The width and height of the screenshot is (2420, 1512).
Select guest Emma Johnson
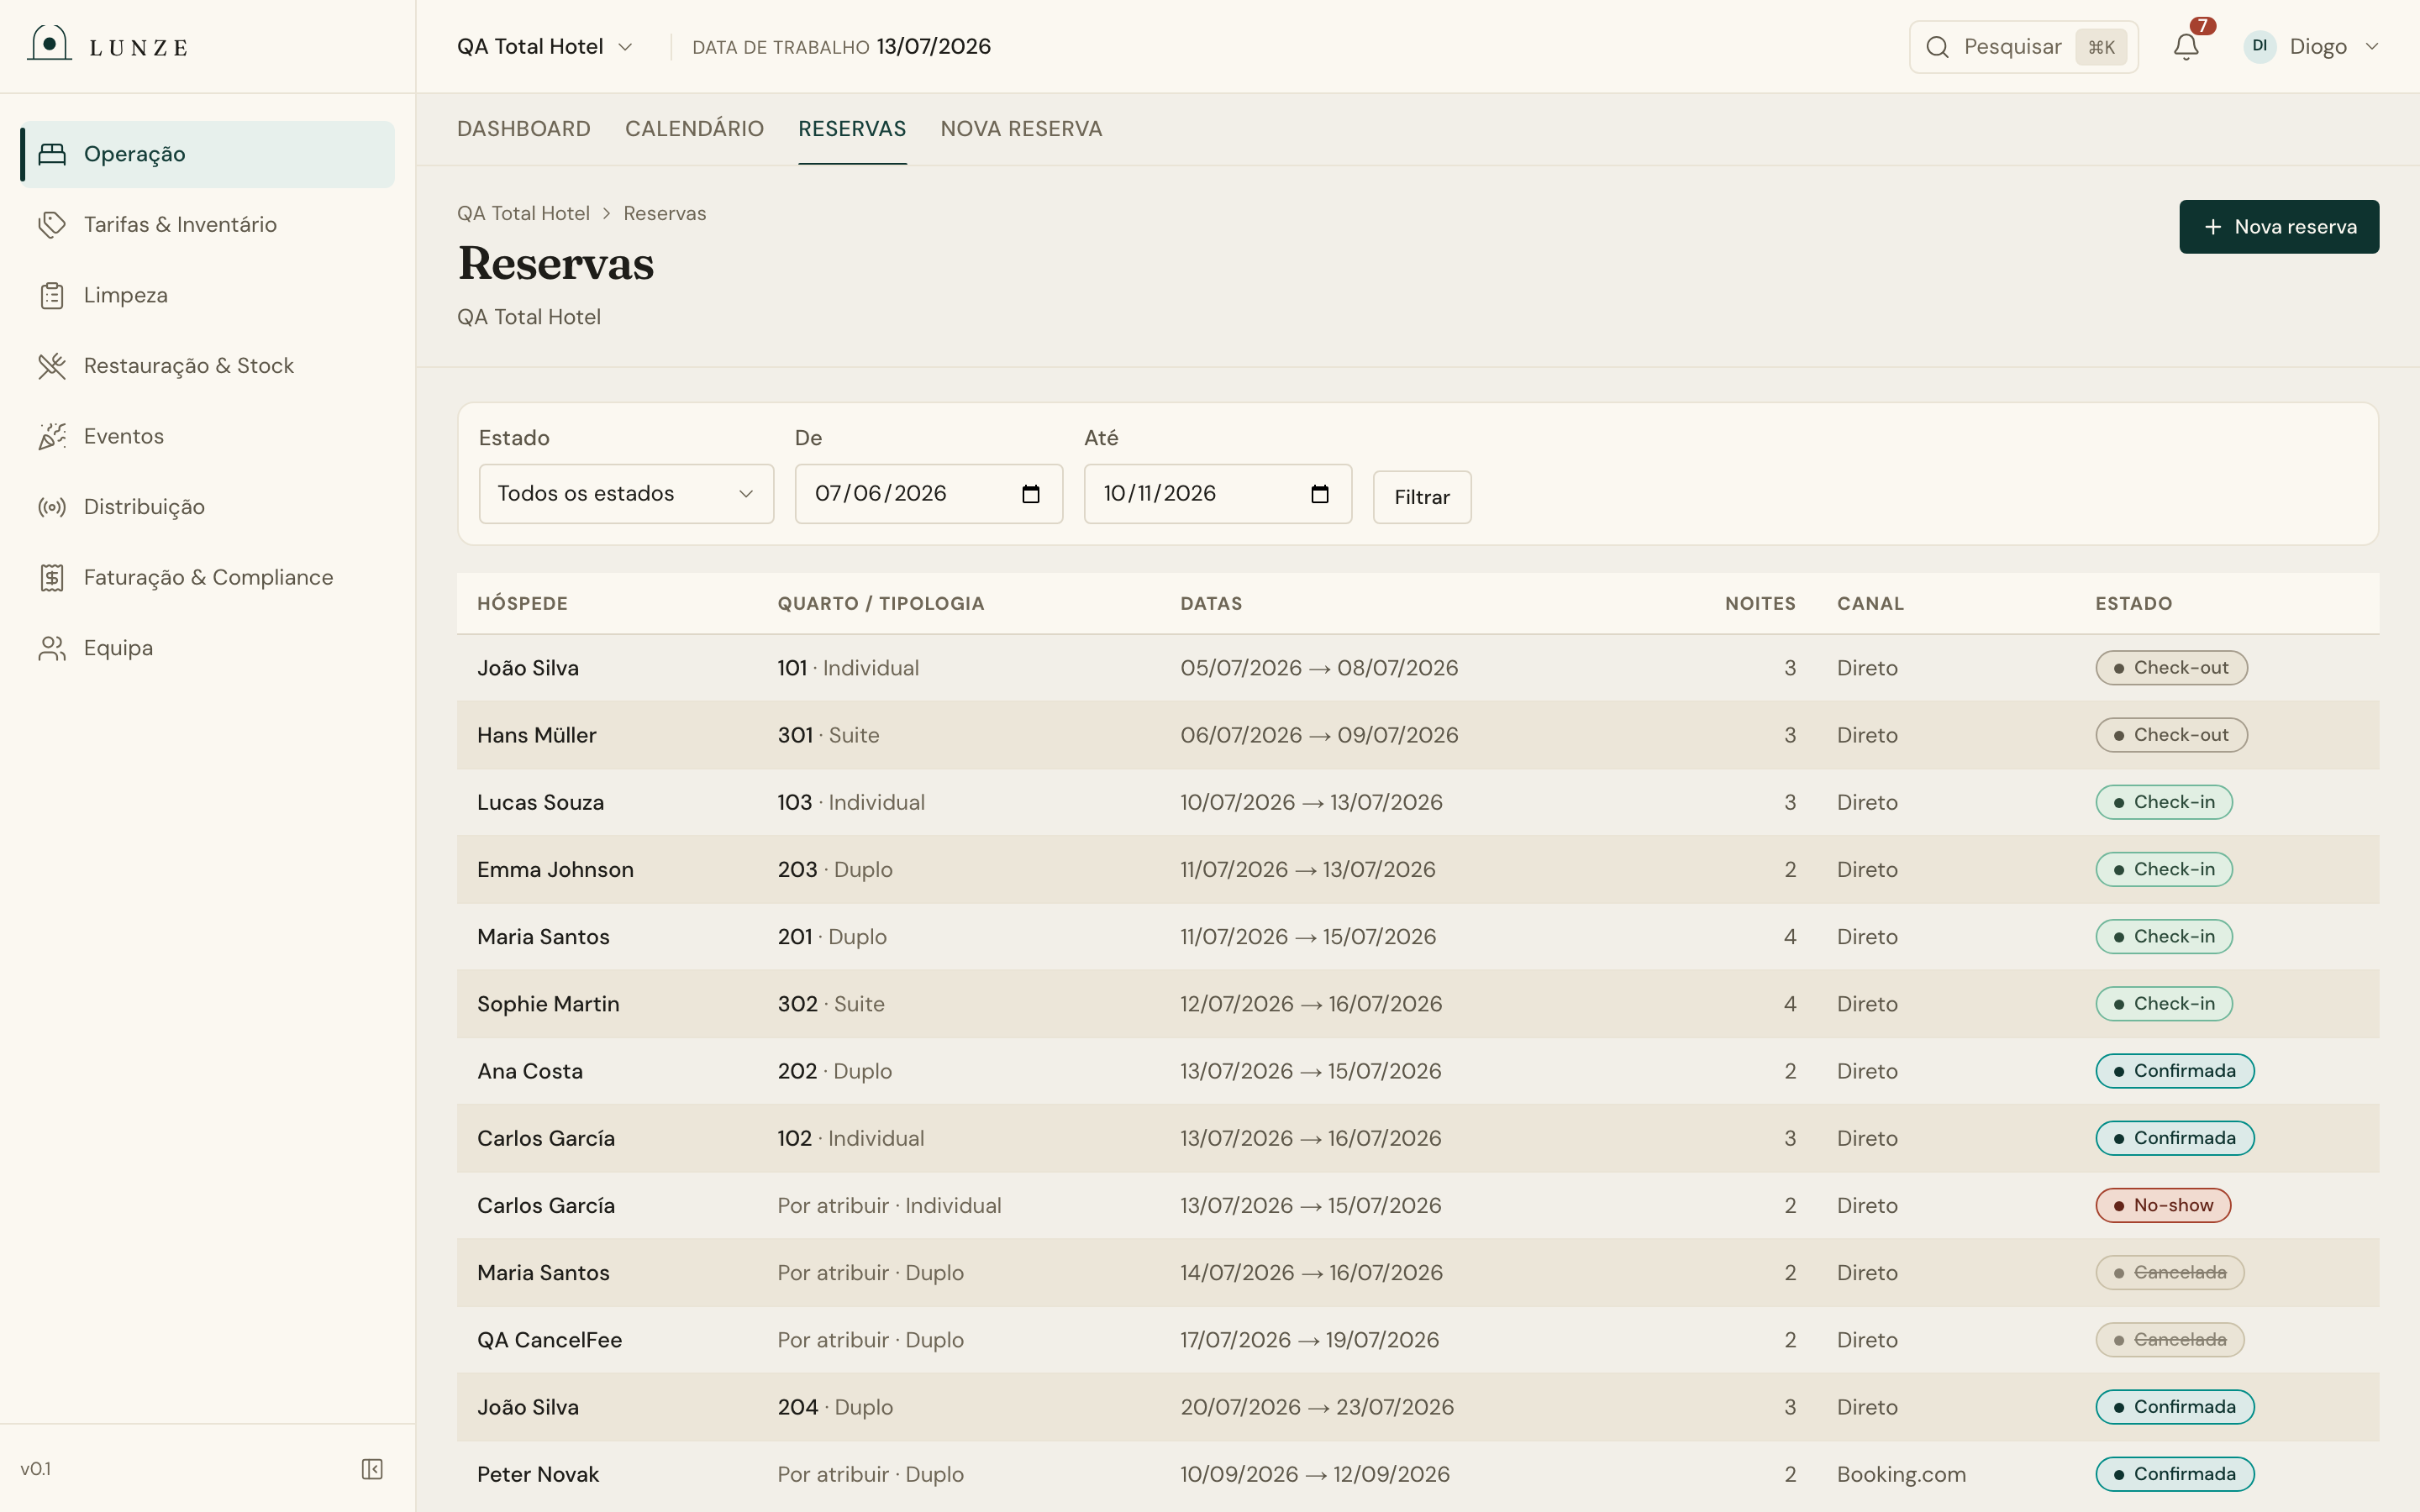[x=555, y=869]
